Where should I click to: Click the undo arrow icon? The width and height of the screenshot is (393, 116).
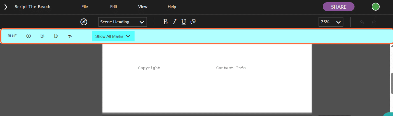pyautogui.click(x=362, y=22)
